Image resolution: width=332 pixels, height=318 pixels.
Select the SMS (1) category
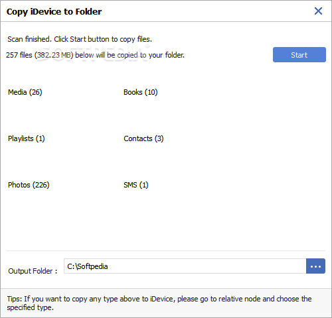[136, 185]
